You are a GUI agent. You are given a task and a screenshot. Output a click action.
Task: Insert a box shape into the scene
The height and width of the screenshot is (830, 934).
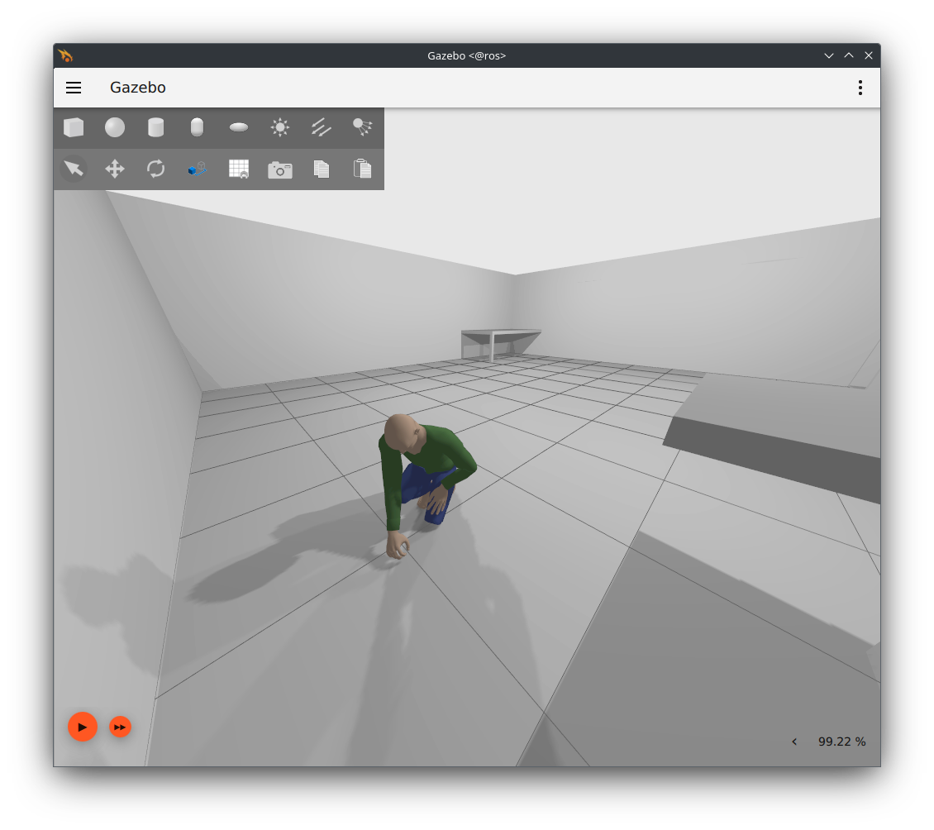coord(74,127)
